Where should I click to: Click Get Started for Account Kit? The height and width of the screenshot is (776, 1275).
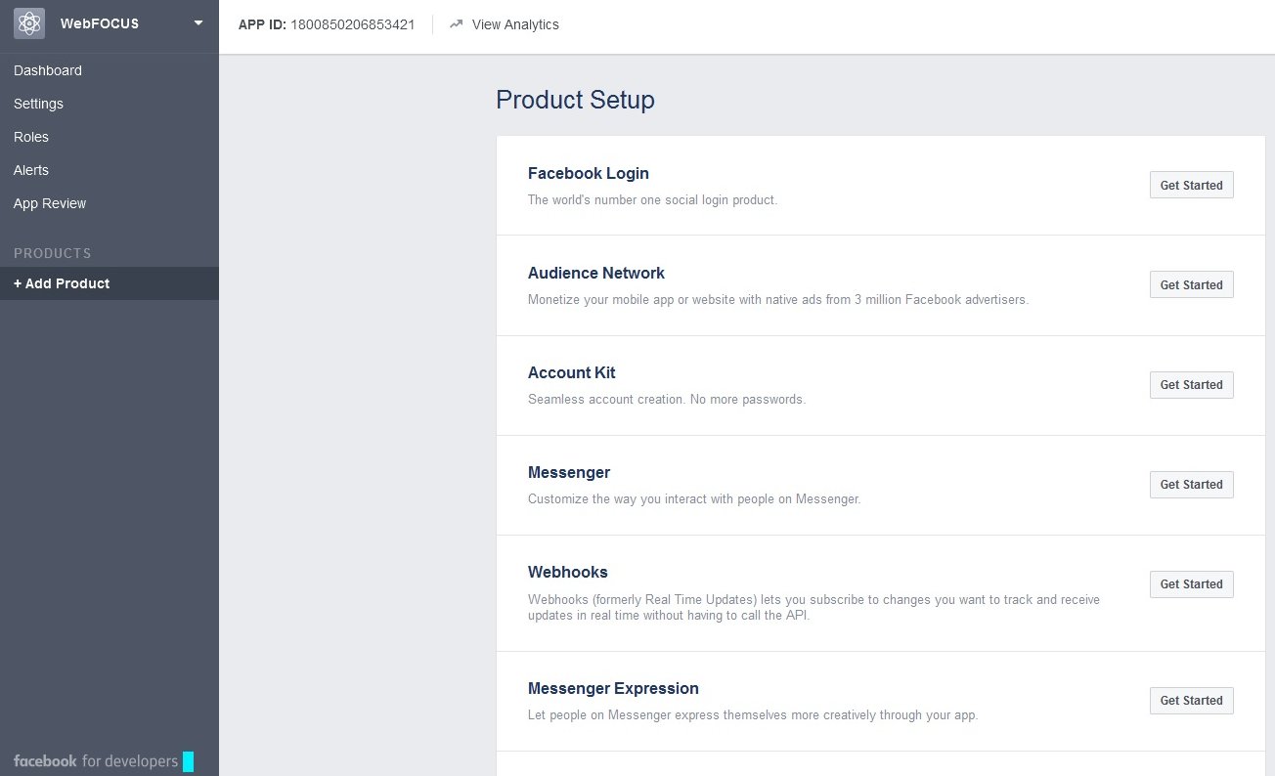pyautogui.click(x=1191, y=384)
